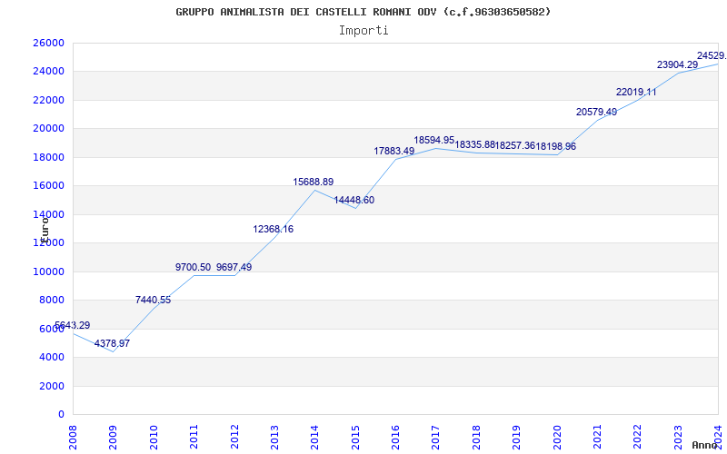Select the 7440.55 data label
Image resolution: width=727 pixels, height=454 pixels.
(153, 301)
